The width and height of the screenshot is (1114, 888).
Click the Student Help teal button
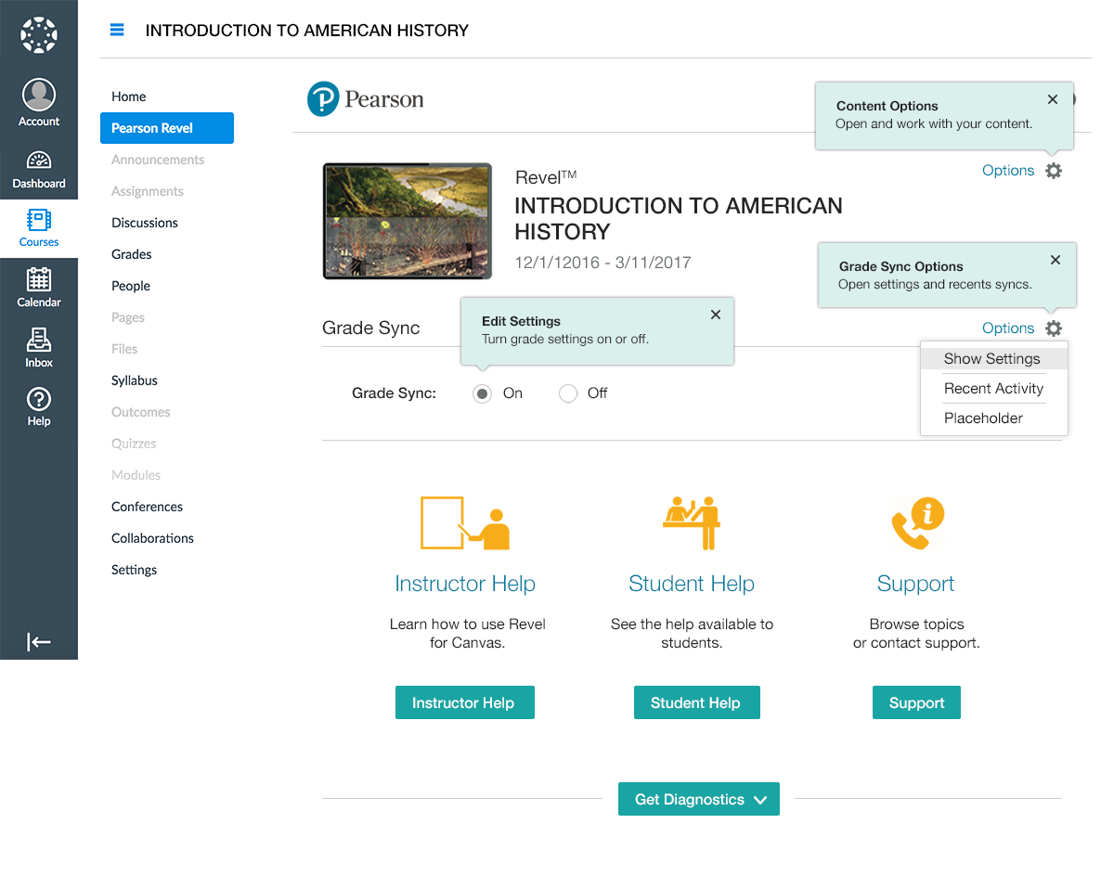[697, 702]
